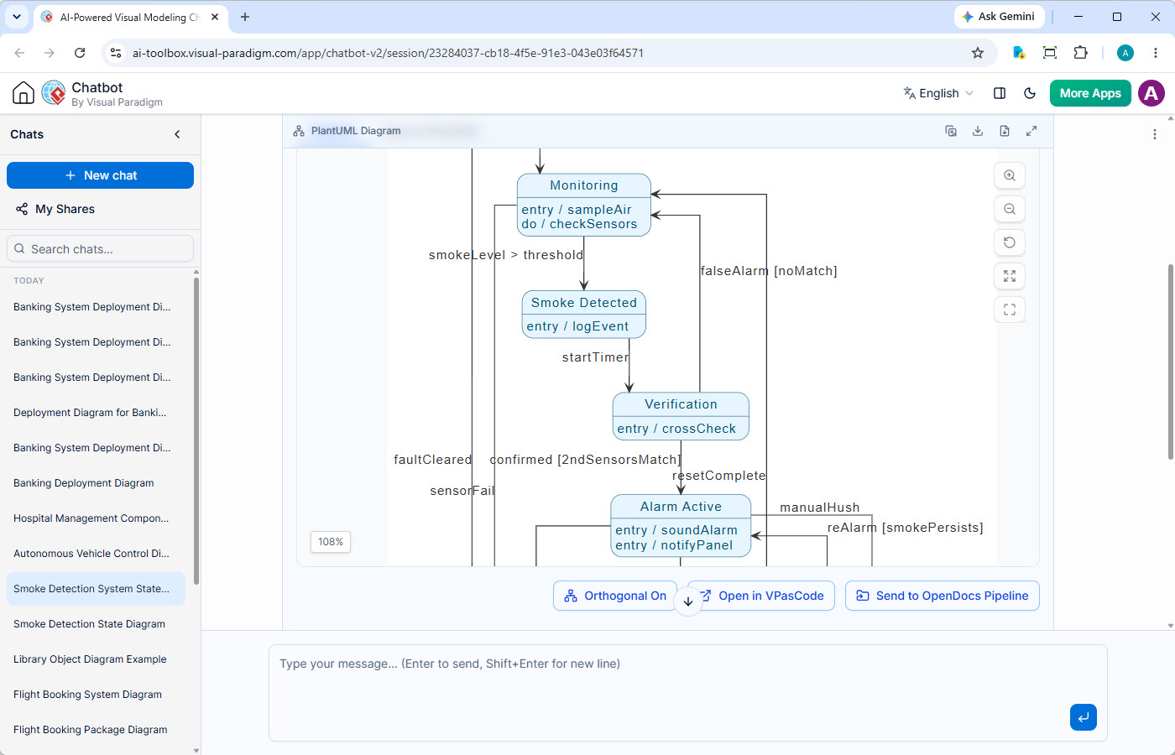Reload the page
1175x755 pixels.
[x=80, y=53]
